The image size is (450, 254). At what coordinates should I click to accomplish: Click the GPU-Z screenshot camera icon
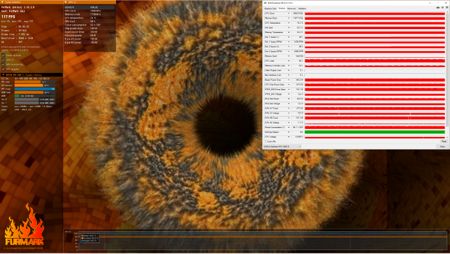point(438,8)
